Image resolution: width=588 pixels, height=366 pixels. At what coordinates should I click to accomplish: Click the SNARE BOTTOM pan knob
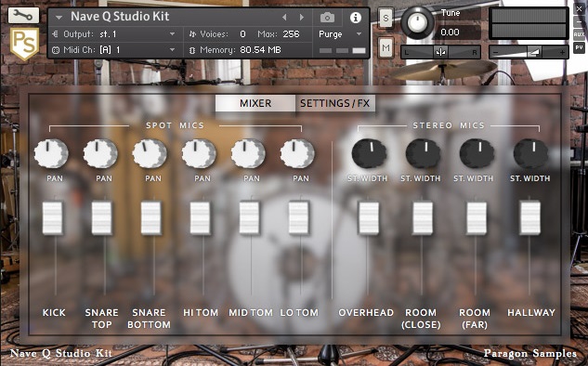(x=150, y=153)
